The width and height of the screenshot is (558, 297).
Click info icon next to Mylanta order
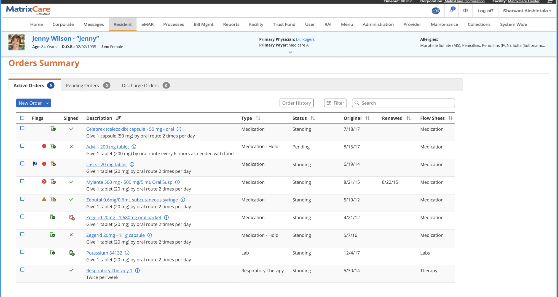(x=178, y=182)
